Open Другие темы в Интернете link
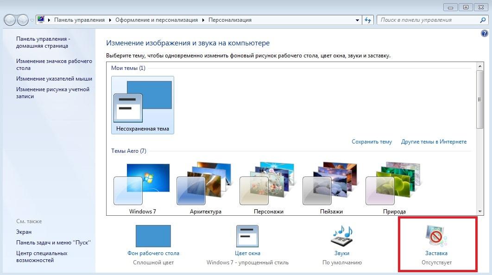Screen dimensions: 492x275 [x=434, y=142]
